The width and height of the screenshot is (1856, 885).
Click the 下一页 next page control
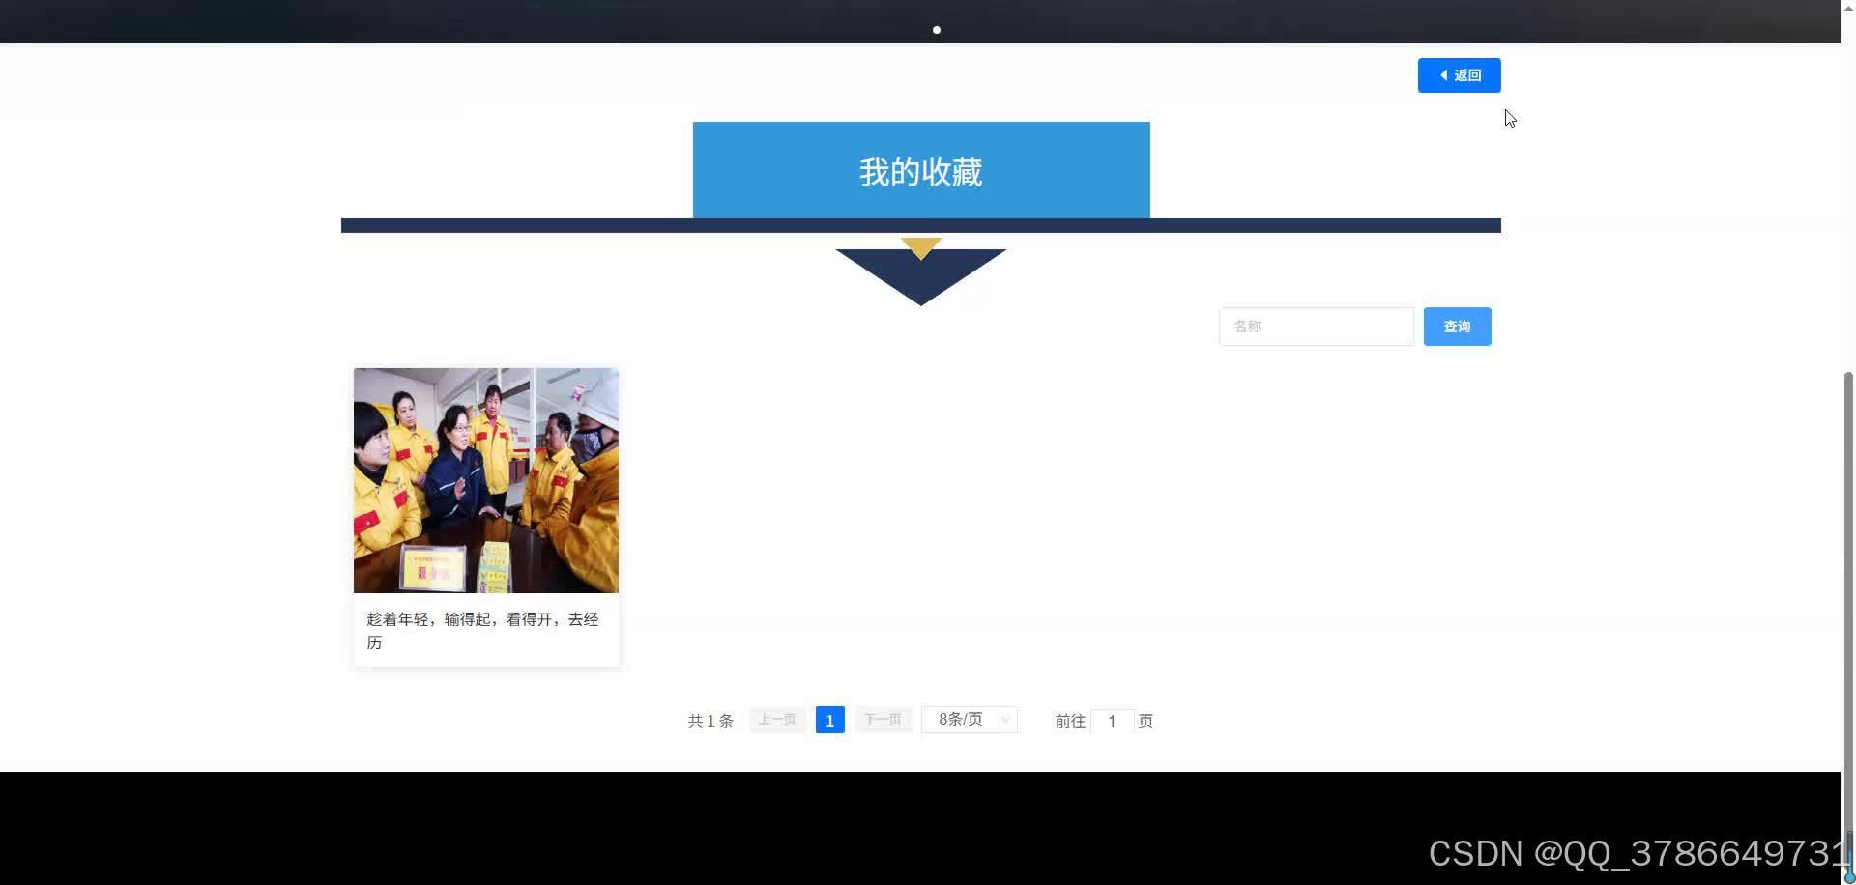[882, 719]
